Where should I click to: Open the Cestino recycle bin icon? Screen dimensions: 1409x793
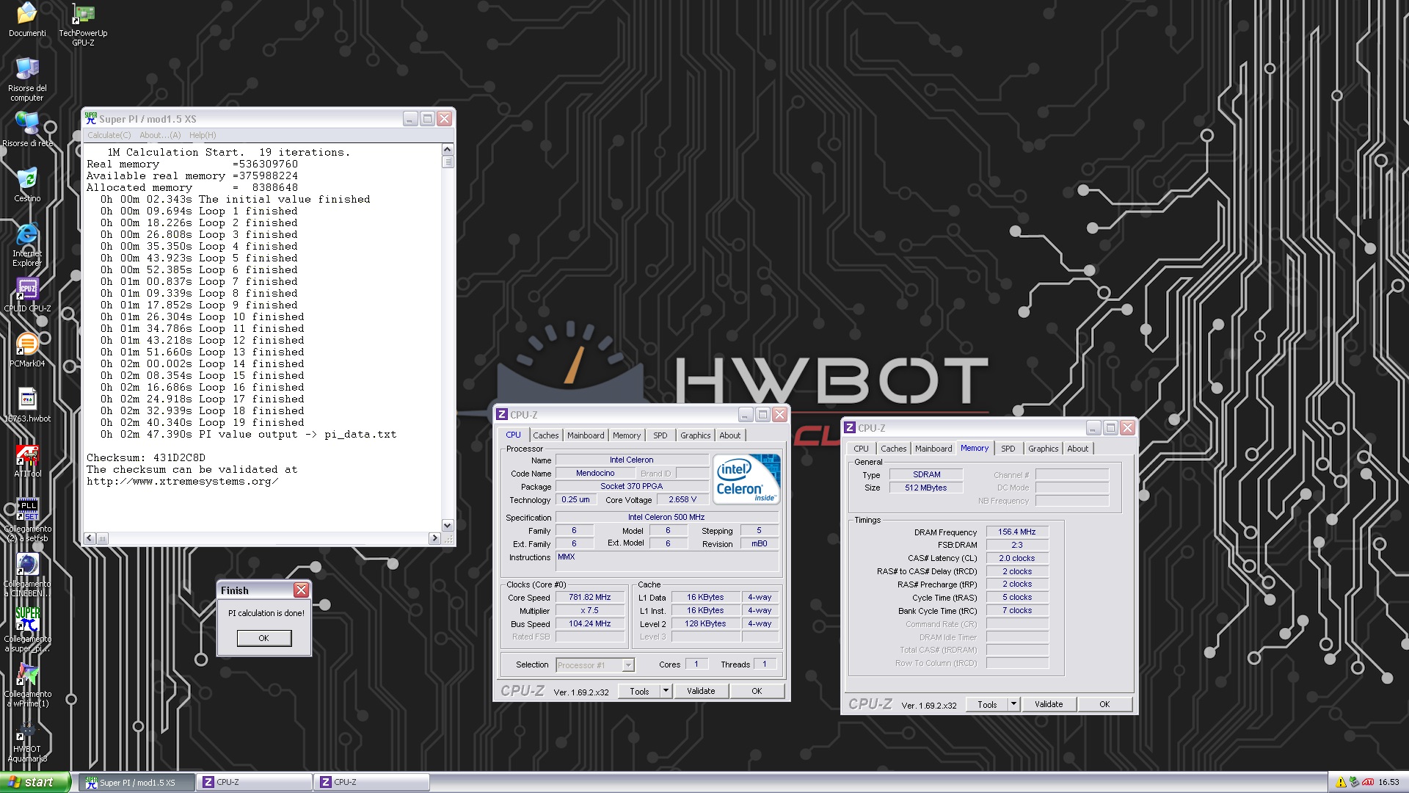click(x=27, y=184)
